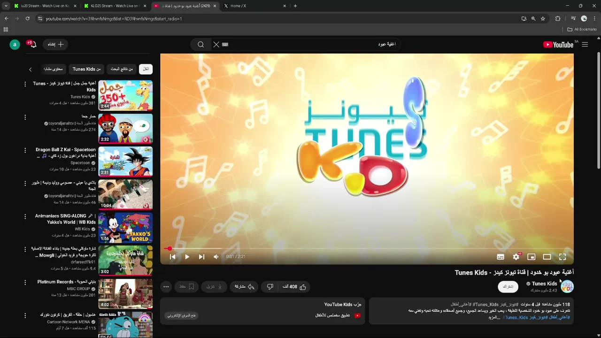Open the browser extensions puzzle icon
Viewport: 601px width, 338px height.
coord(558,18)
